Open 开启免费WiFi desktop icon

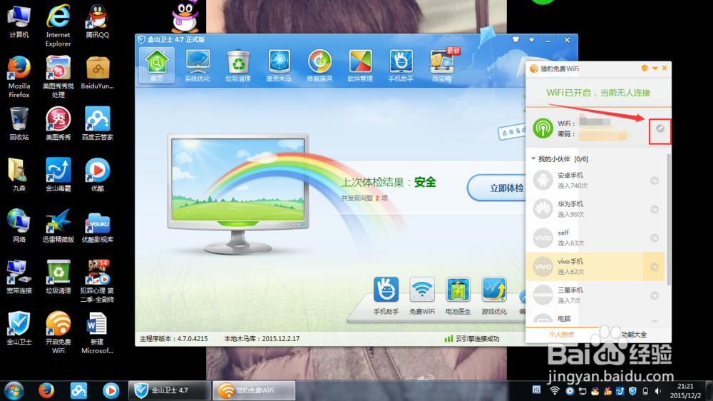click(x=58, y=333)
